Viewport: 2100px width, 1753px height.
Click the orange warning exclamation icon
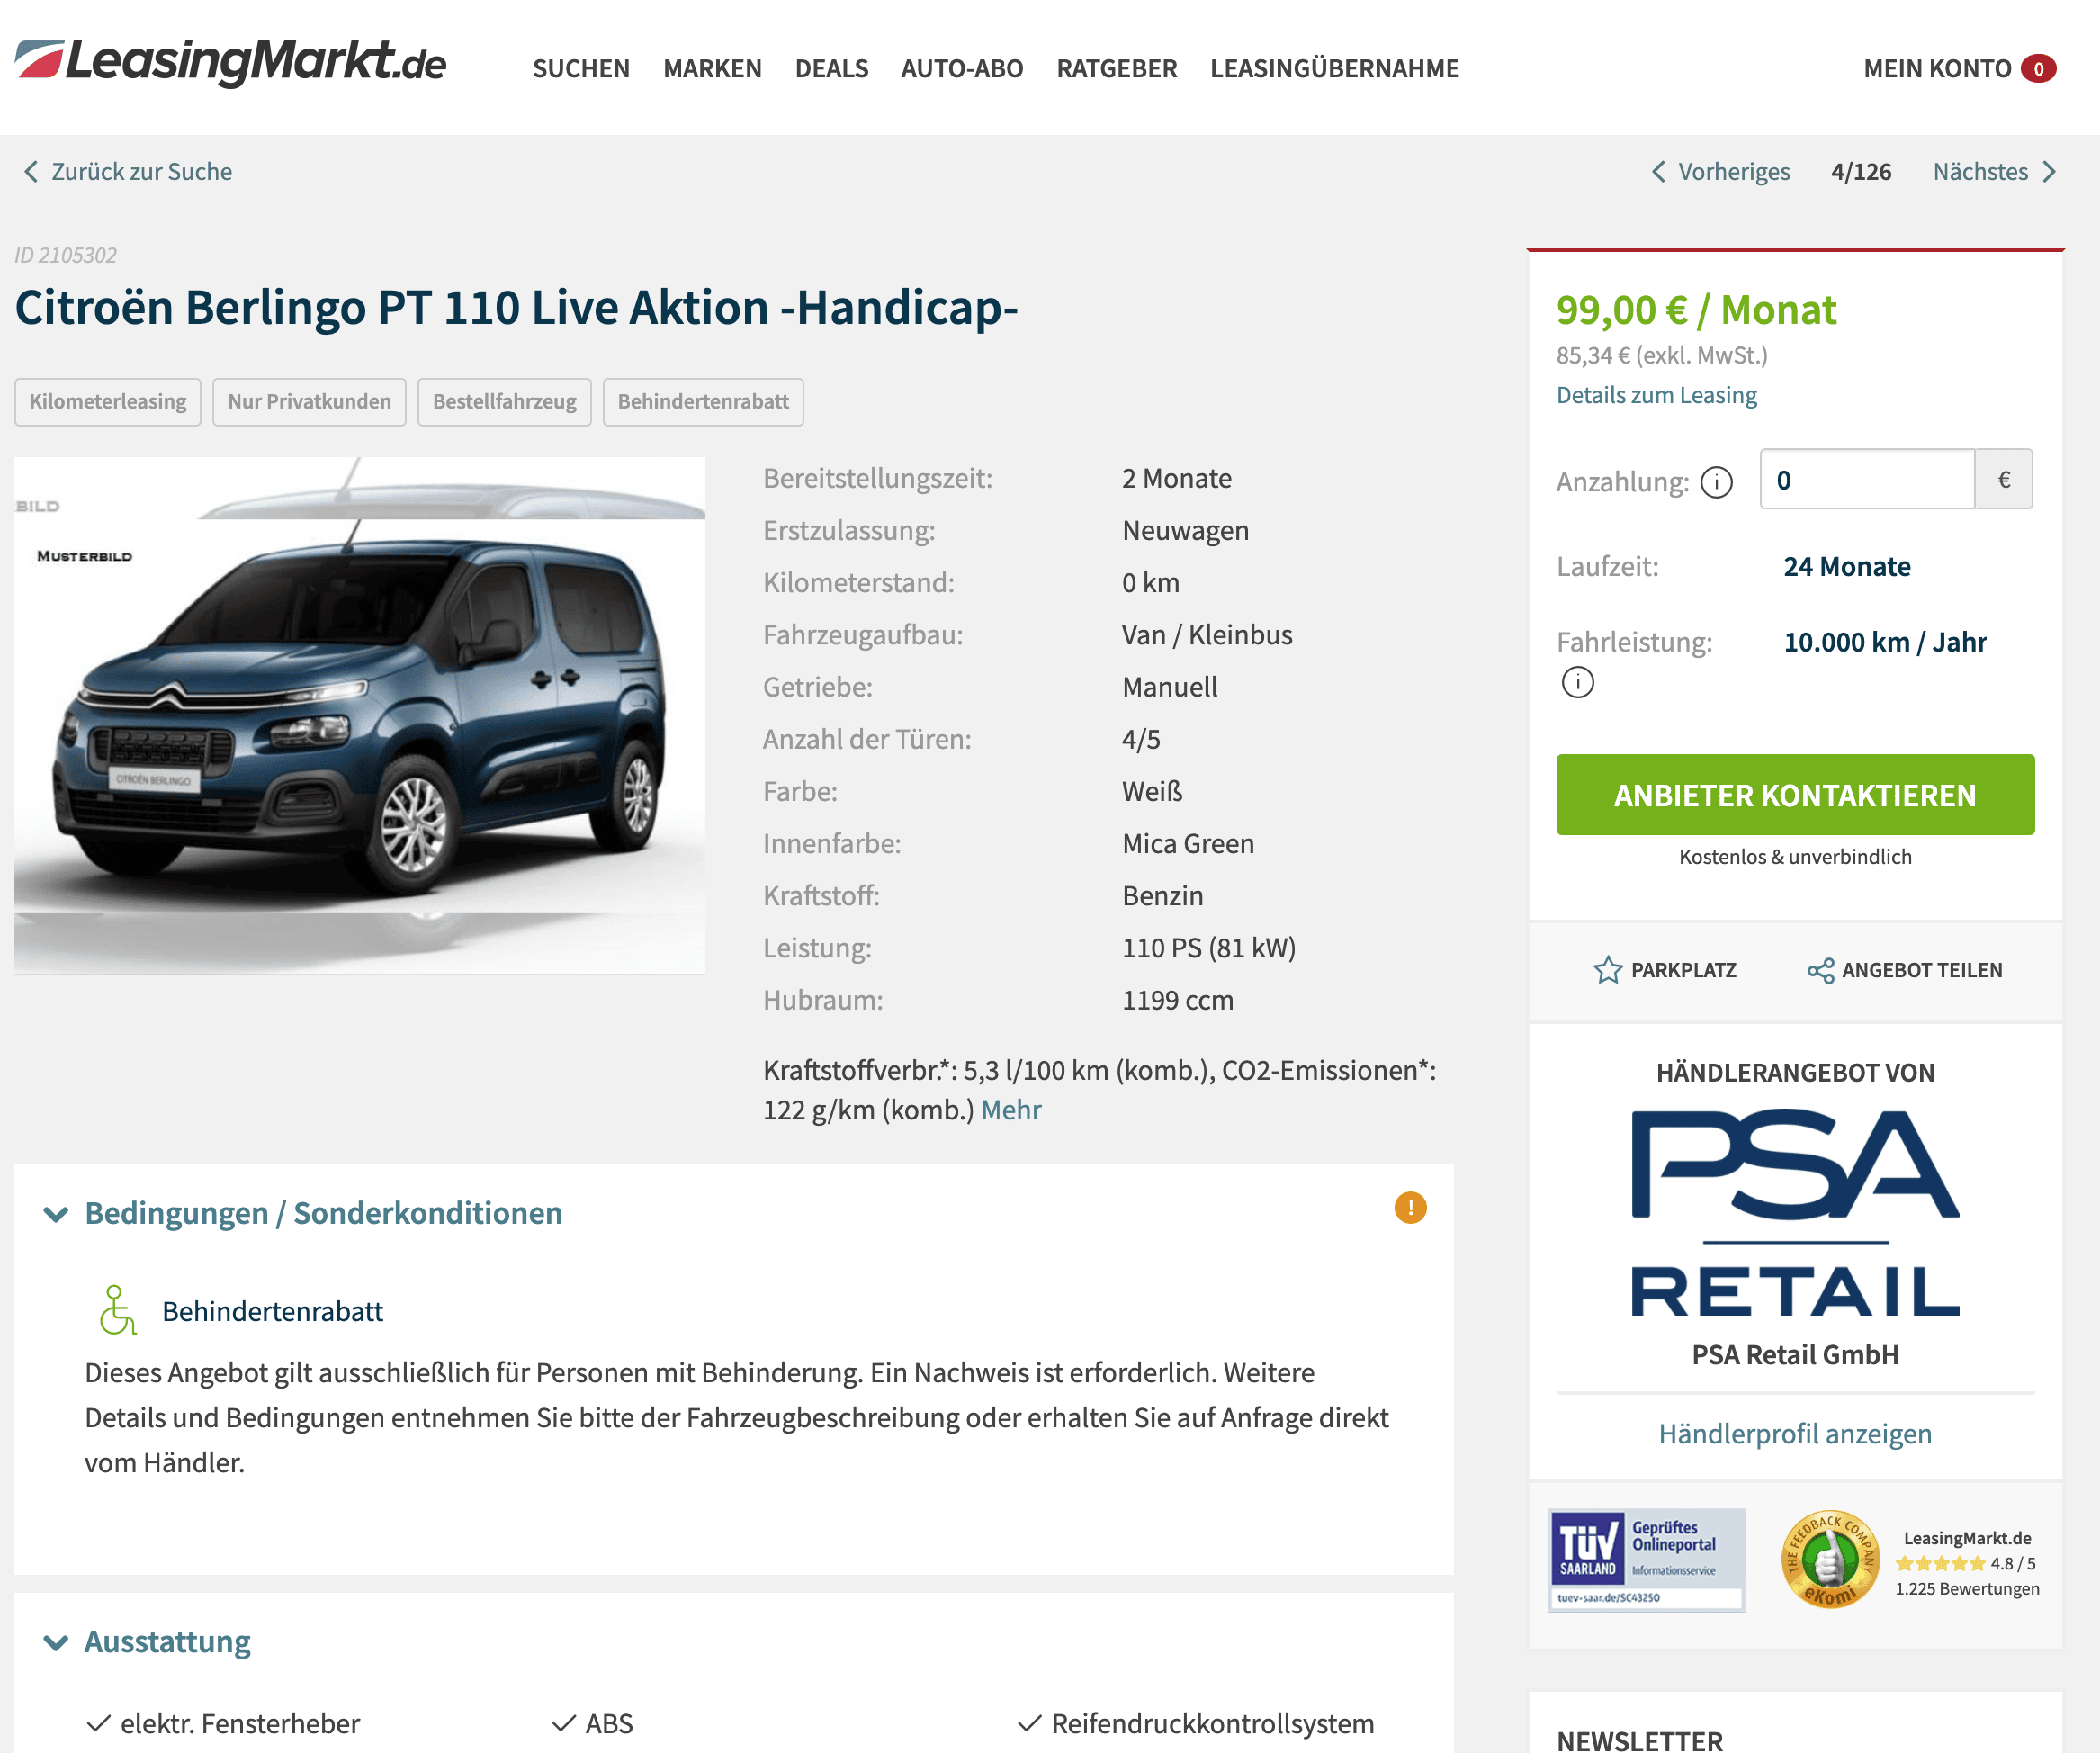click(1410, 1208)
